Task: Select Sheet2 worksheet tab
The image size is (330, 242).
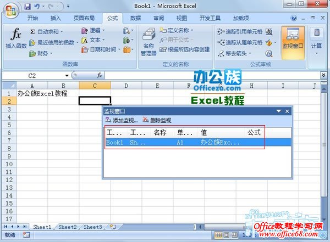Action: (67, 227)
